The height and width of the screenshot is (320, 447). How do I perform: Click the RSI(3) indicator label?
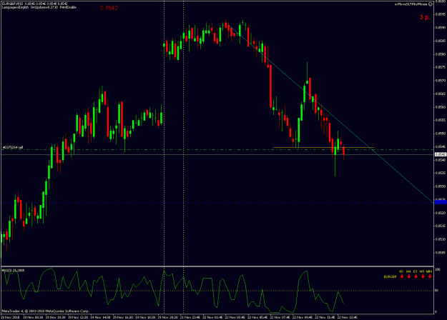(x=13, y=270)
